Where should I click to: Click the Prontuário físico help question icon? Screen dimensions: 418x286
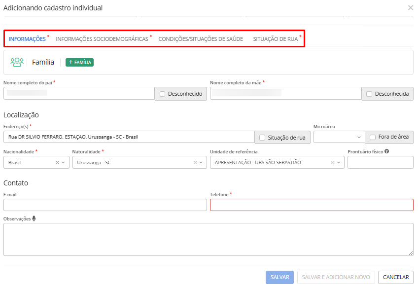(x=387, y=151)
